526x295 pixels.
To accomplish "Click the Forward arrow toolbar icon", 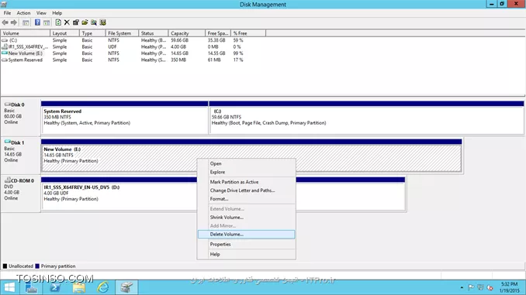I will (14, 22).
